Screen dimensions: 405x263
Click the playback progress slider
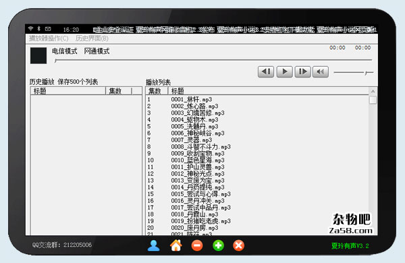point(213,60)
